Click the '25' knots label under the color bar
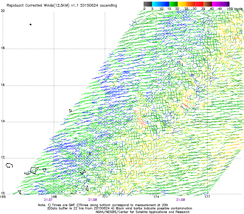Screen dimensions: 244x214 point(186,9)
